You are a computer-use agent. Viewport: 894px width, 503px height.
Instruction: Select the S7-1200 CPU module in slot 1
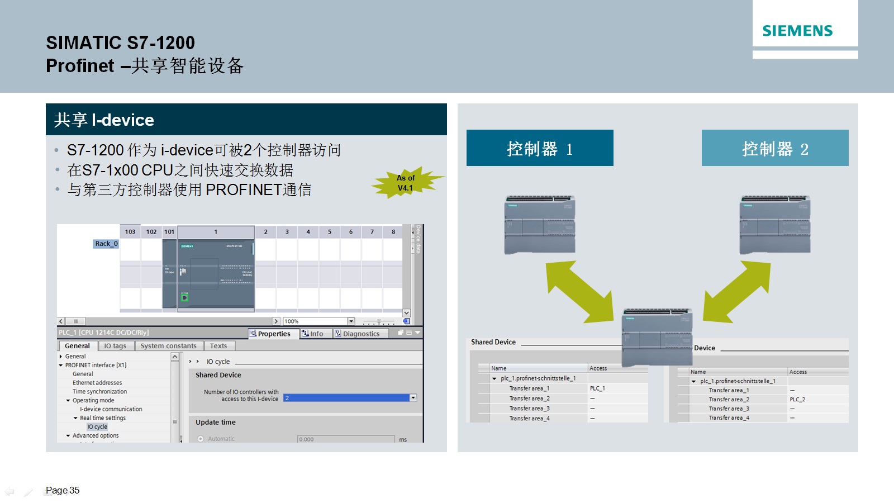[x=216, y=274]
